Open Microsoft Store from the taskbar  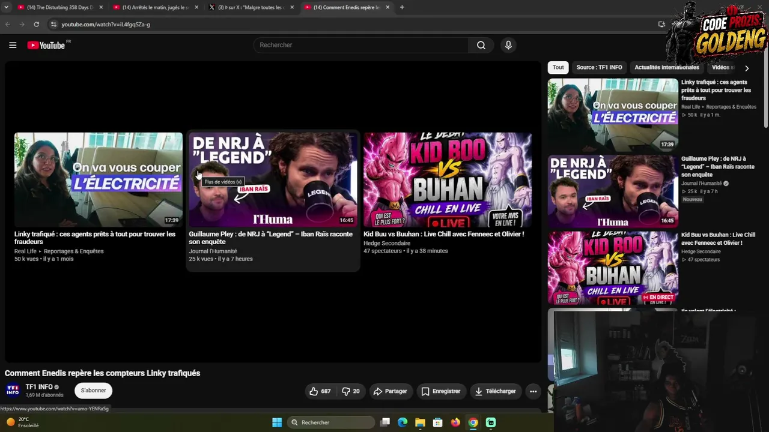click(438, 422)
